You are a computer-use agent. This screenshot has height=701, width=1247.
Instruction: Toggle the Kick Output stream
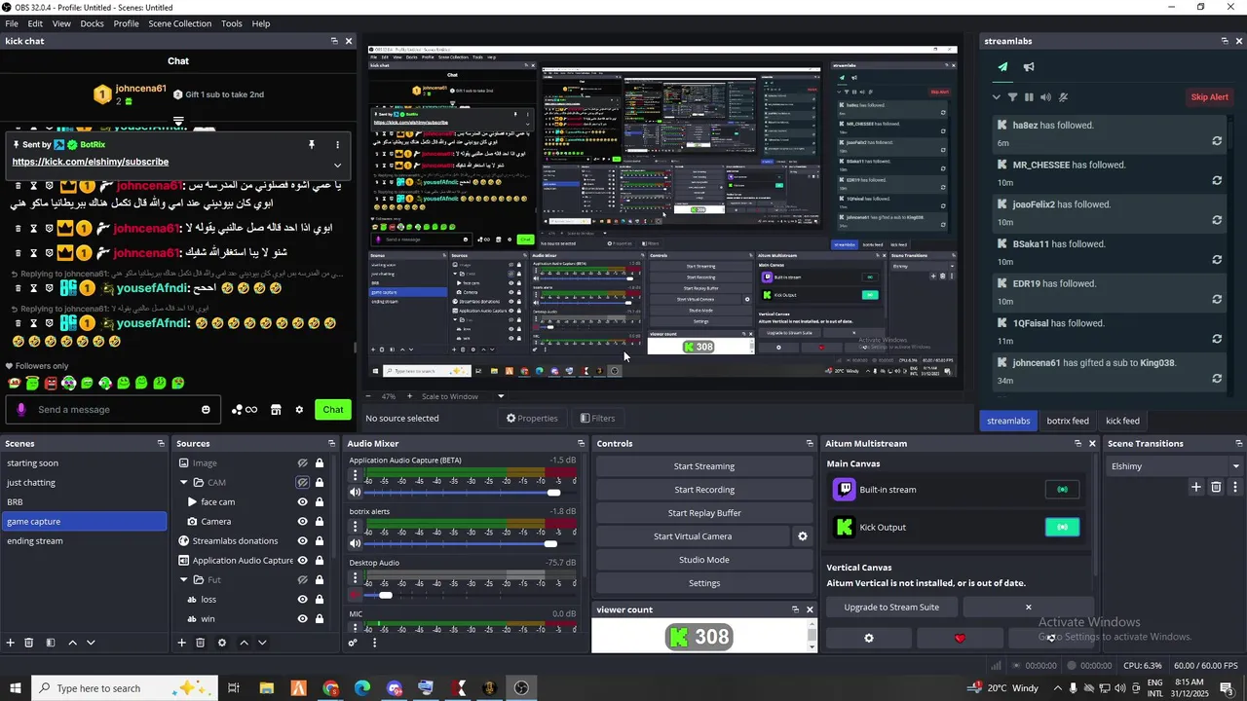click(x=1062, y=527)
